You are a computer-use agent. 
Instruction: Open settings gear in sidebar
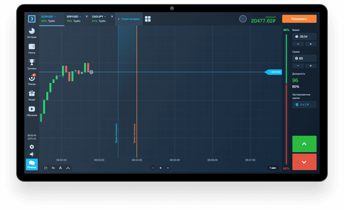pos(32,147)
